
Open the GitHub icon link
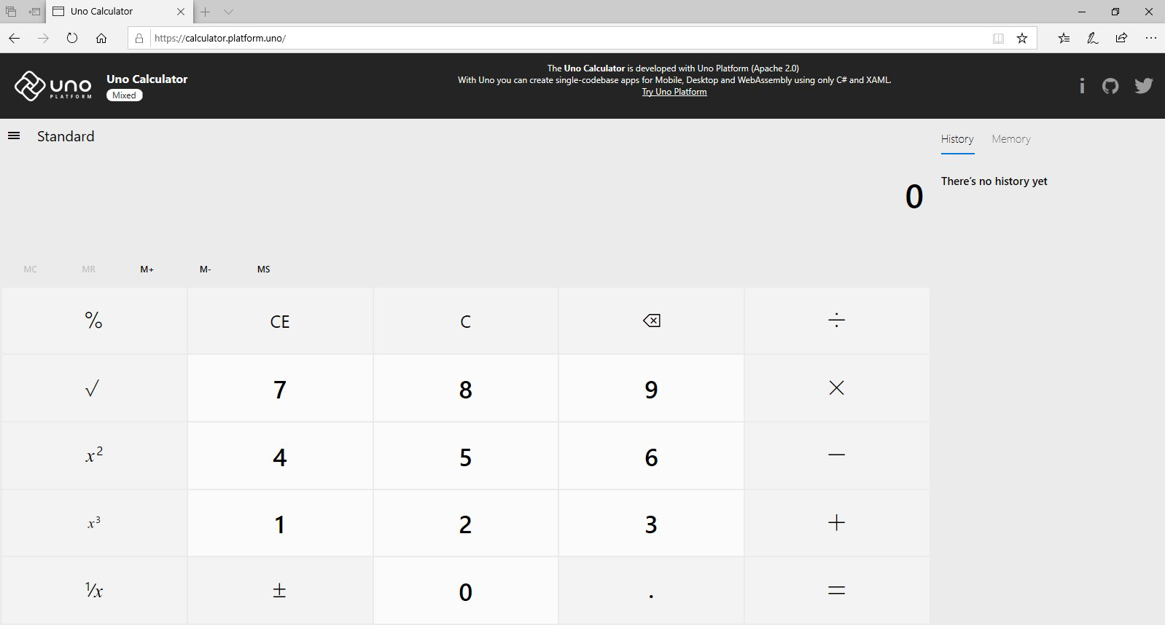1110,86
